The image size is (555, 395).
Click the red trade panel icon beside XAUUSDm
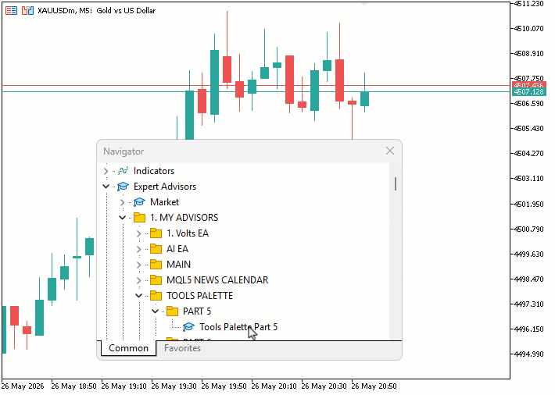[11, 11]
